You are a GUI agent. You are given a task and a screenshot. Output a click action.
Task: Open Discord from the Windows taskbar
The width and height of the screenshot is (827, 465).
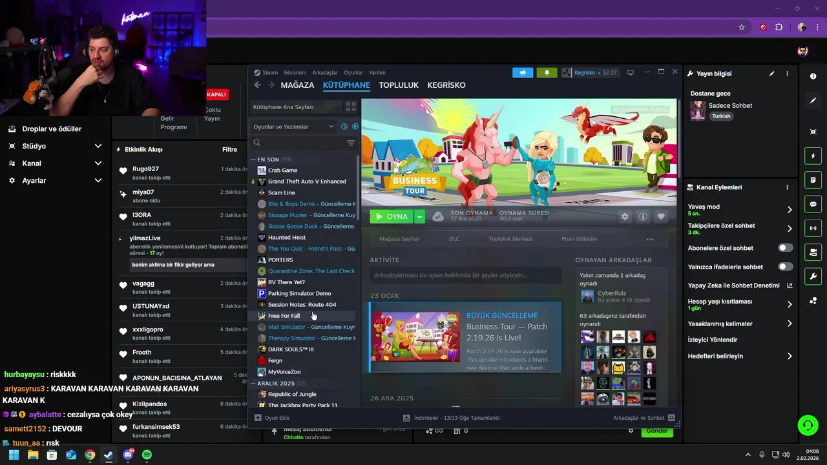(x=128, y=455)
